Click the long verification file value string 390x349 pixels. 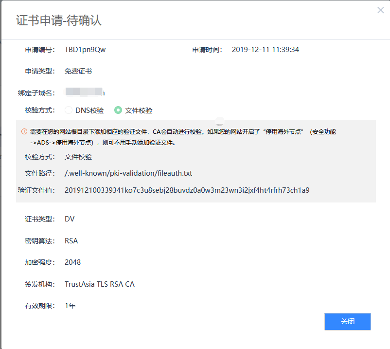(x=187, y=190)
